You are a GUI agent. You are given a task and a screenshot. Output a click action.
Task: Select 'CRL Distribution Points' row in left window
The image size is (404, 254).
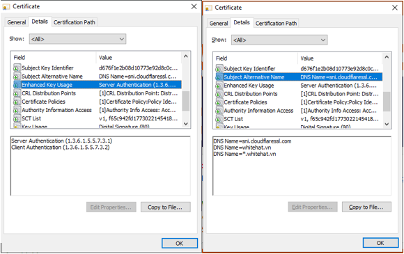[x=97, y=93]
